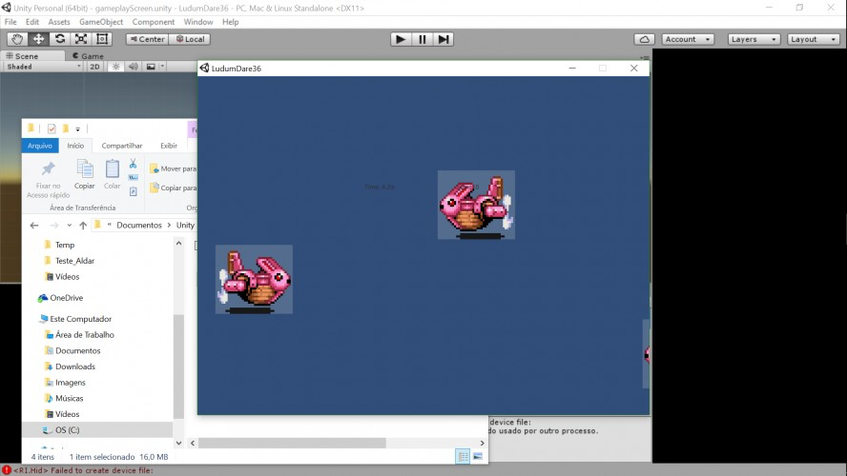Select the Move tool in Unity toolbar
The image size is (847, 476).
click(x=38, y=39)
